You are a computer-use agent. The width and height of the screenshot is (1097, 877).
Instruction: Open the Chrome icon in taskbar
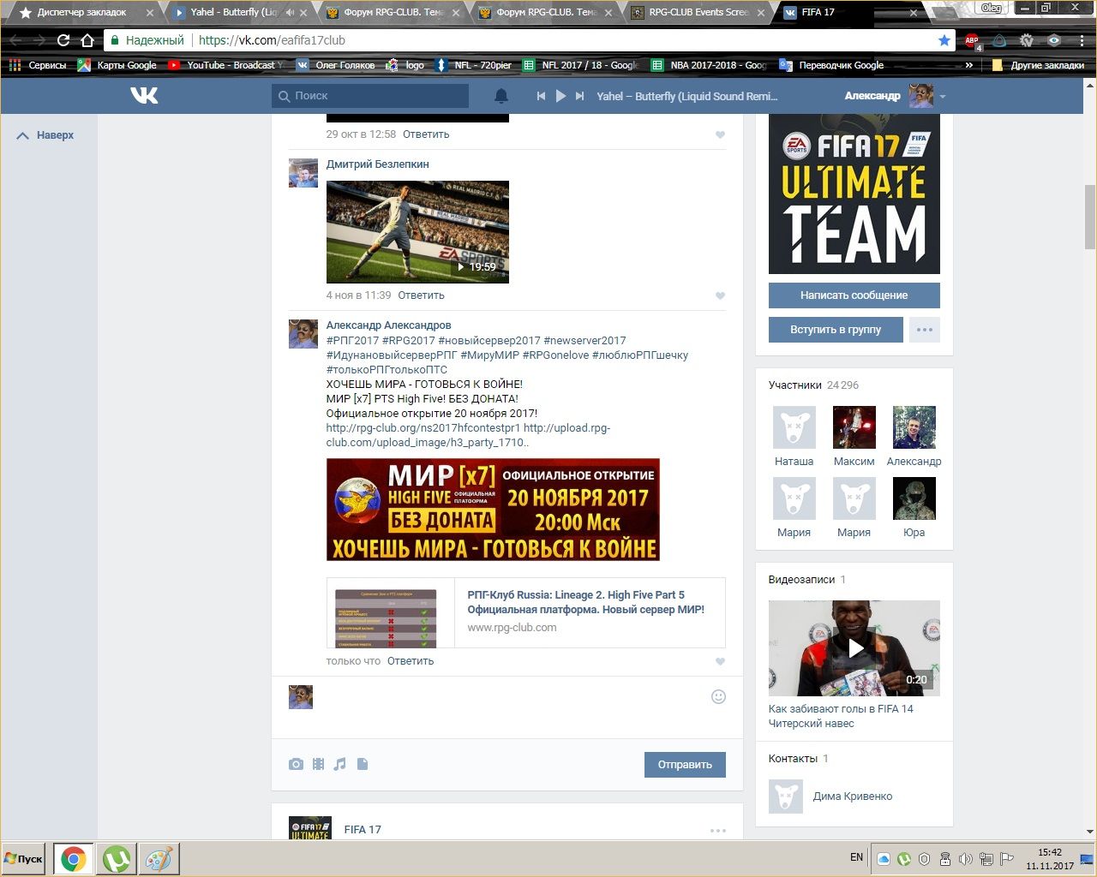pyautogui.click(x=74, y=859)
